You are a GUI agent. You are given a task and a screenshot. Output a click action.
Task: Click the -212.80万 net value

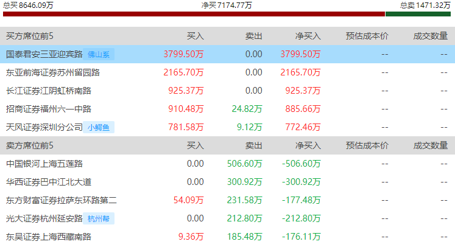click(302, 218)
